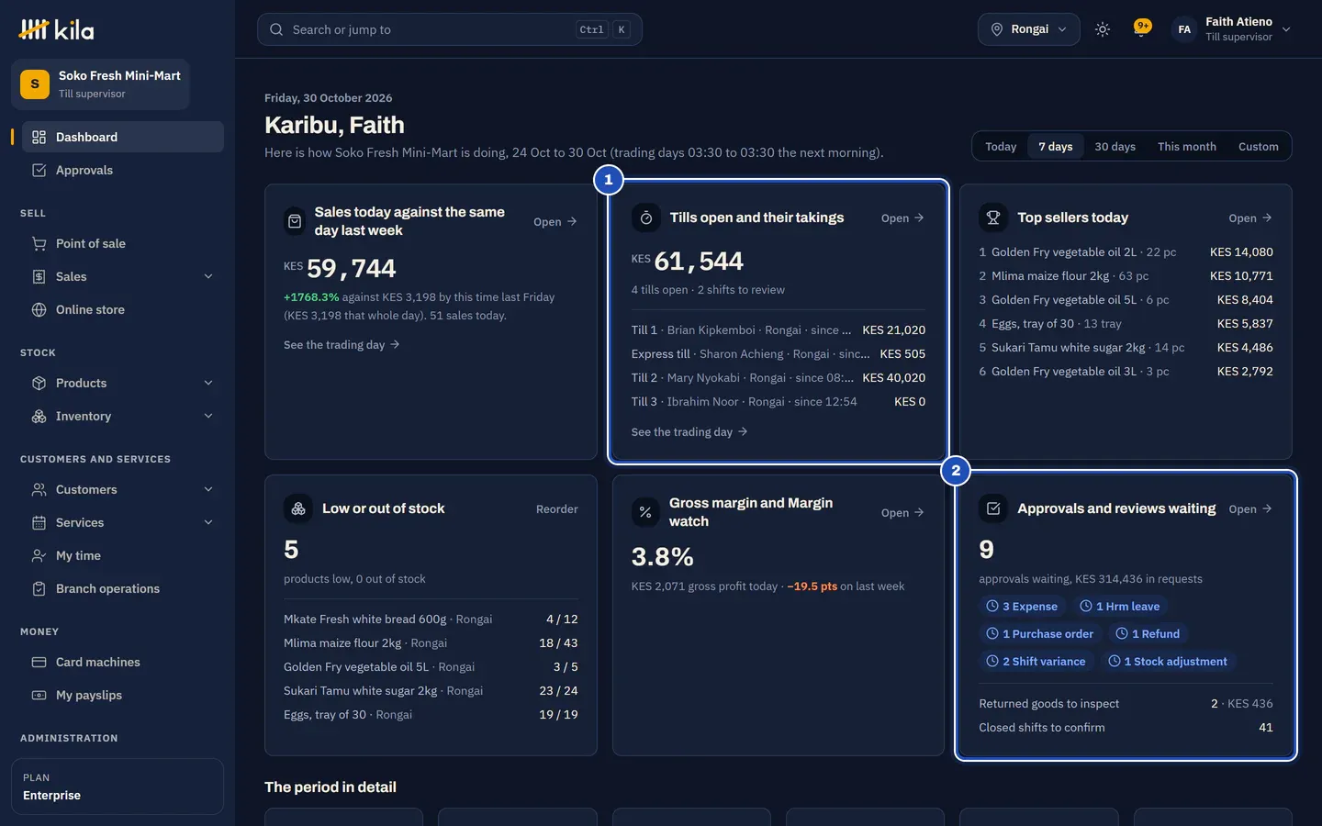The height and width of the screenshot is (826, 1322).
Task: Select the Today period tab
Action: (x=1001, y=146)
